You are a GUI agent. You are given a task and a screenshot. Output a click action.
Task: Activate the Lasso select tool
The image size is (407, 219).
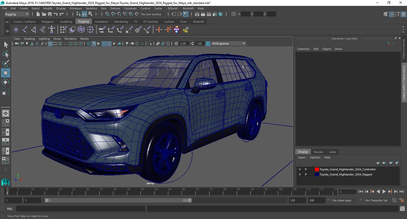point(6,54)
